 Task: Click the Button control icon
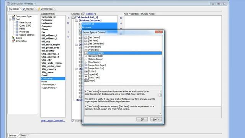tap(86, 71)
